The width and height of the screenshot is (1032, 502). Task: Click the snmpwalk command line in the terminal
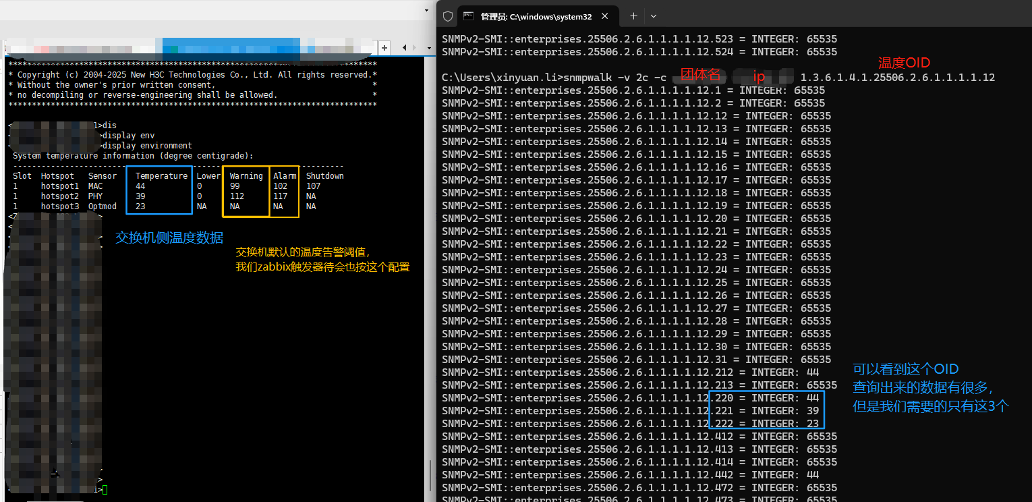[x=718, y=78]
